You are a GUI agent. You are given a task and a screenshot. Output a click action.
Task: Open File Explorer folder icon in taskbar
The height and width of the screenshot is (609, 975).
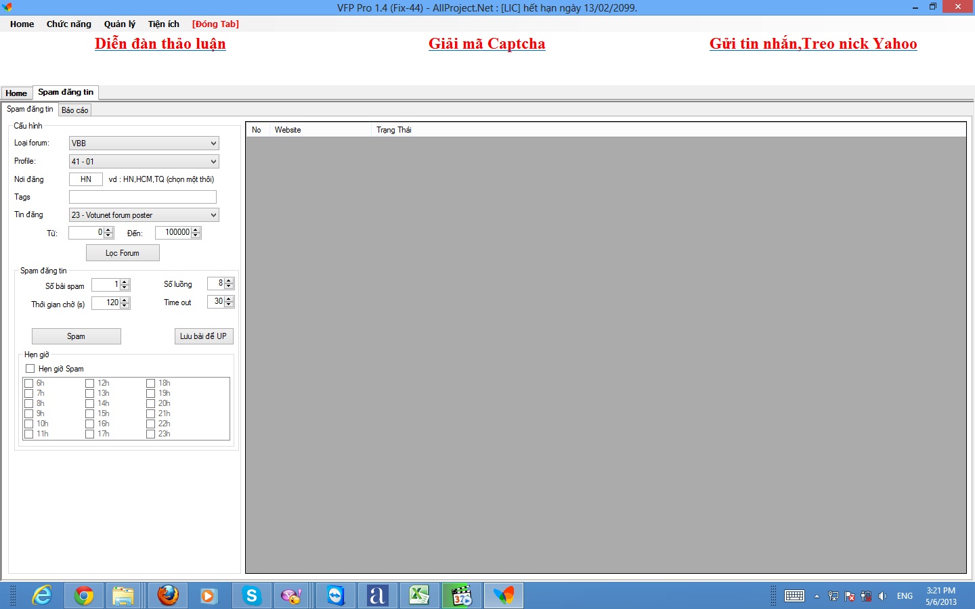click(x=123, y=595)
